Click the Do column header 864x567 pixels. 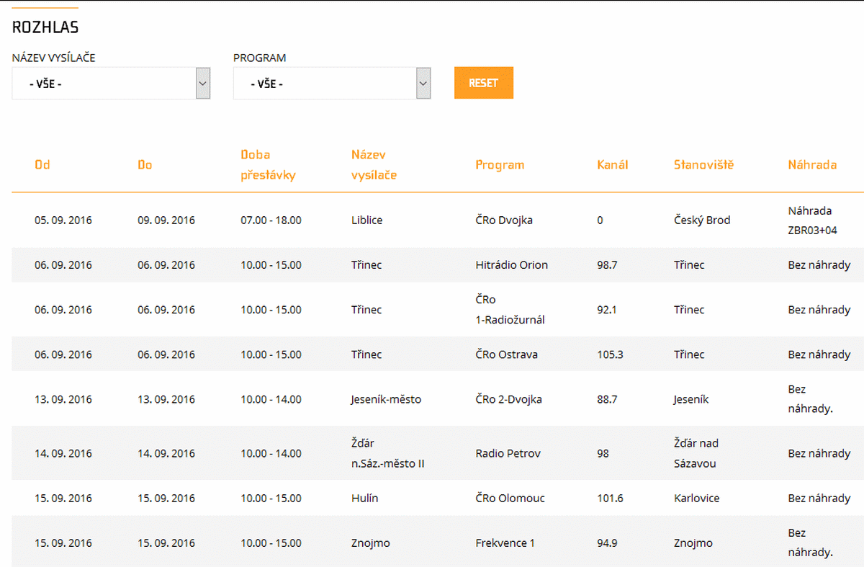pos(145,165)
